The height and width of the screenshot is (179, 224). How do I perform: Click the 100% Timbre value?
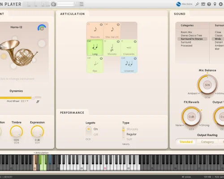coord(16,140)
